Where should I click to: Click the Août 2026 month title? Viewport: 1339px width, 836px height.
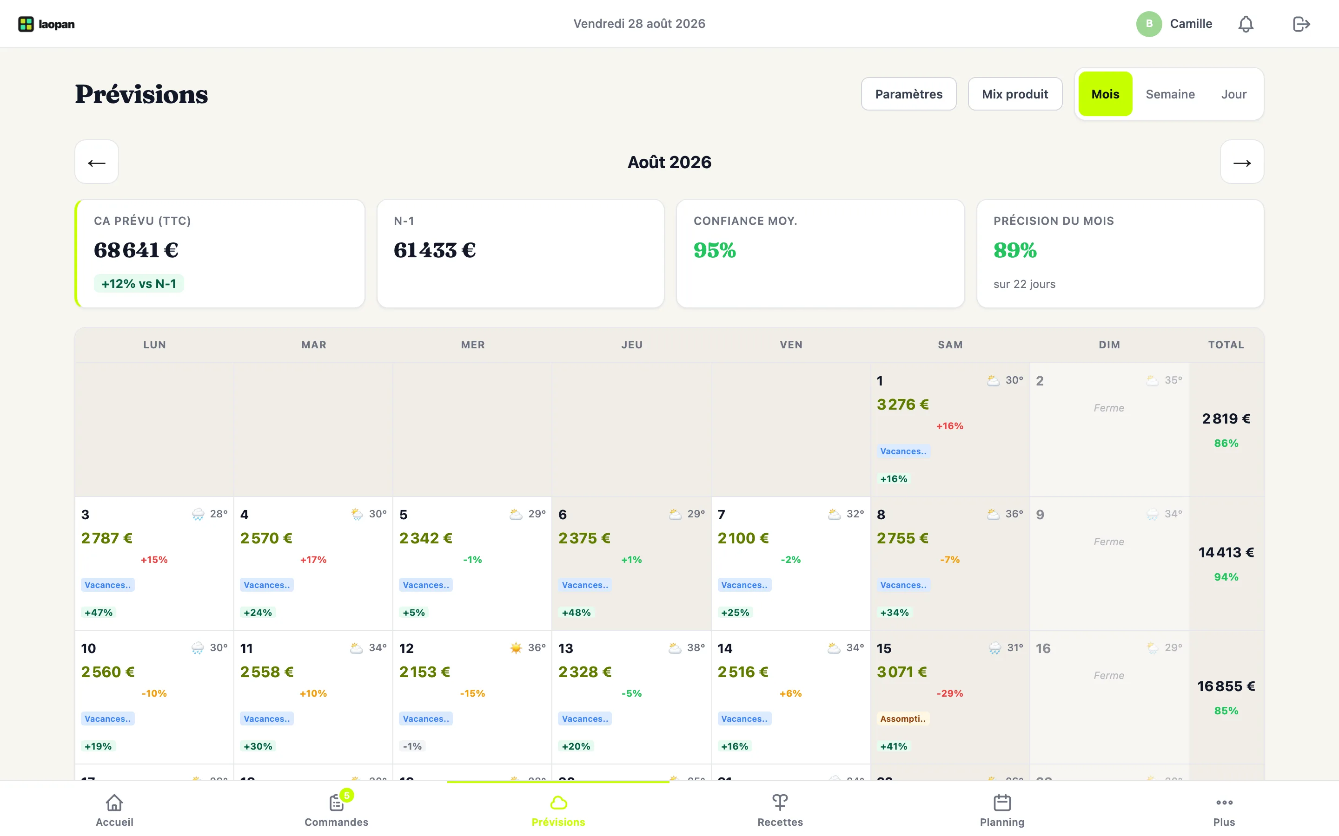pos(669,162)
